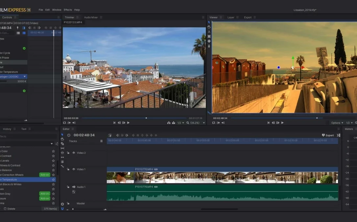This screenshot has width=357, height=222.
Task: Hide the Video 2 track using its eye icon
Action: point(74,153)
